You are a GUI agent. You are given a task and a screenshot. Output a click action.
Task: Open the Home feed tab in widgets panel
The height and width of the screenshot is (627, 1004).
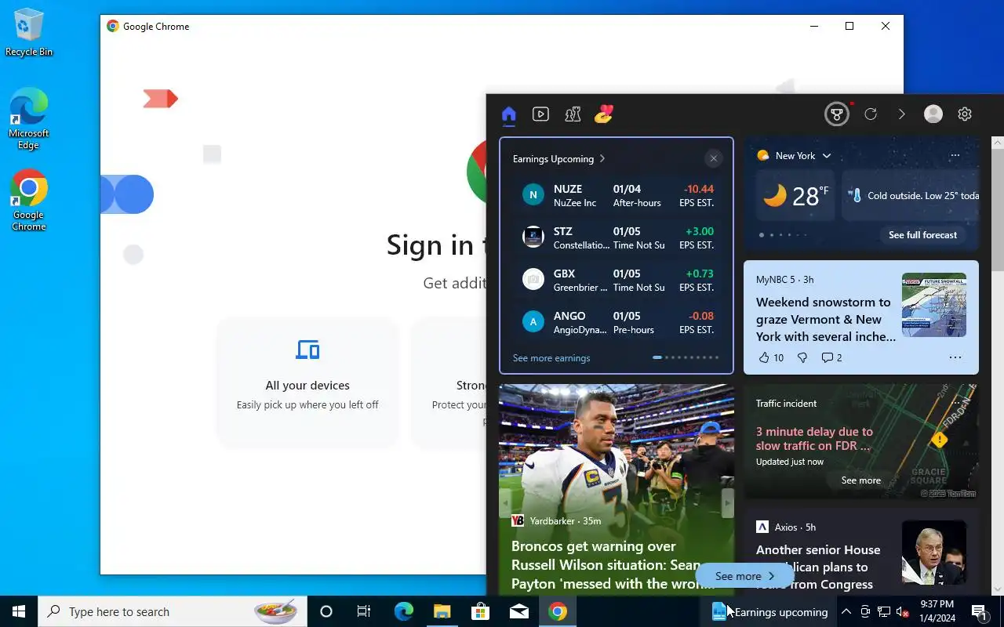point(509,114)
